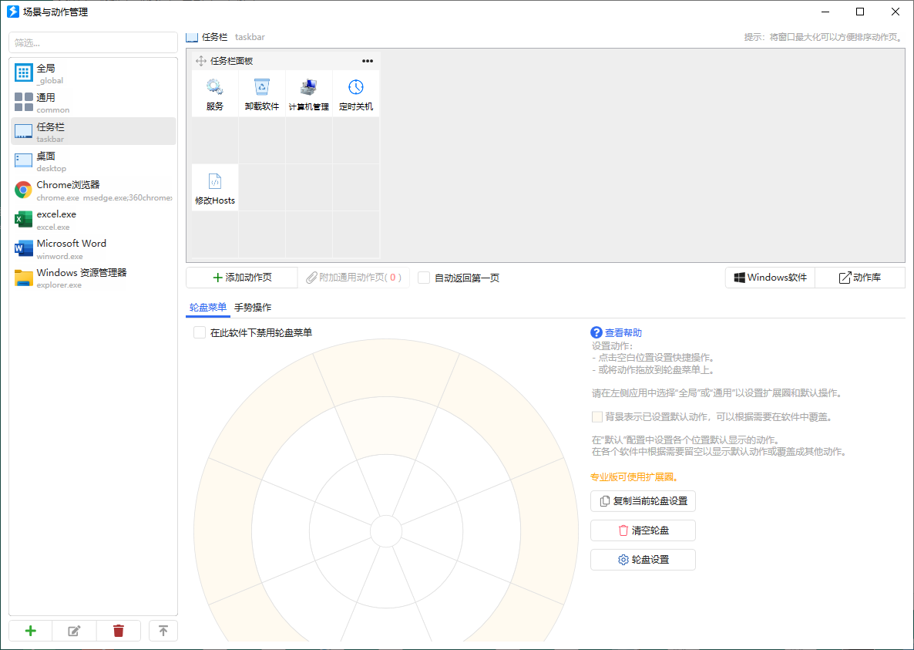Click the red trash delete scene icon

(118, 631)
